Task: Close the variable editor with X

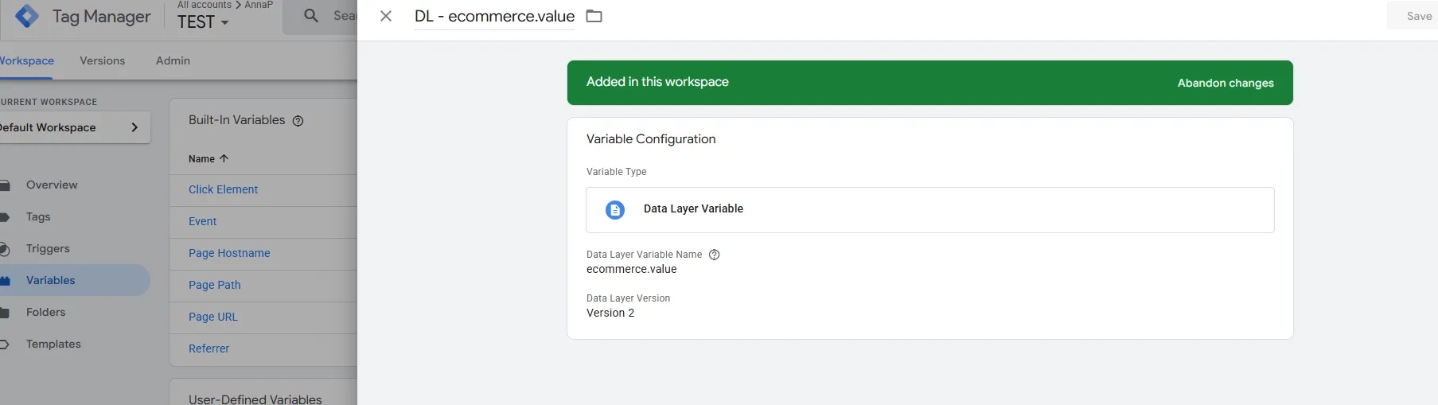Action: (386, 16)
